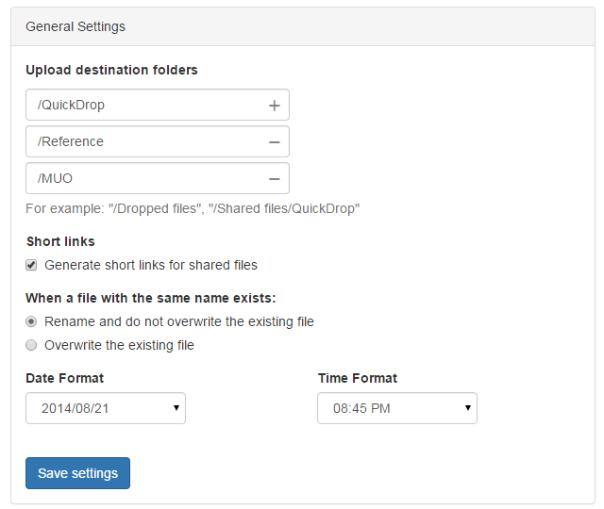Open the Date Format dropdown

[x=105, y=408]
